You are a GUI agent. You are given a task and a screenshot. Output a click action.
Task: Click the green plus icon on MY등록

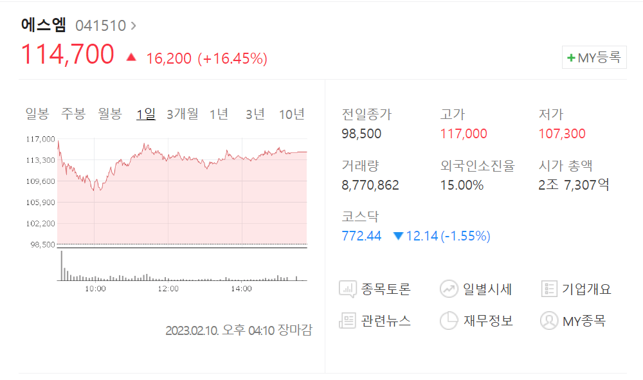[570, 58]
